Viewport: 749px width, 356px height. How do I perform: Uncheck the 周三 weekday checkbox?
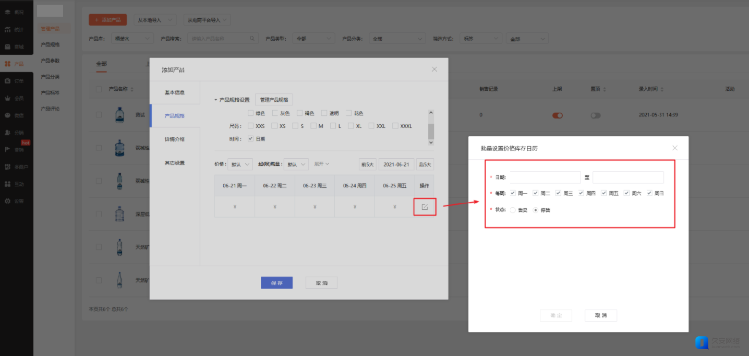click(x=558, y=193)
